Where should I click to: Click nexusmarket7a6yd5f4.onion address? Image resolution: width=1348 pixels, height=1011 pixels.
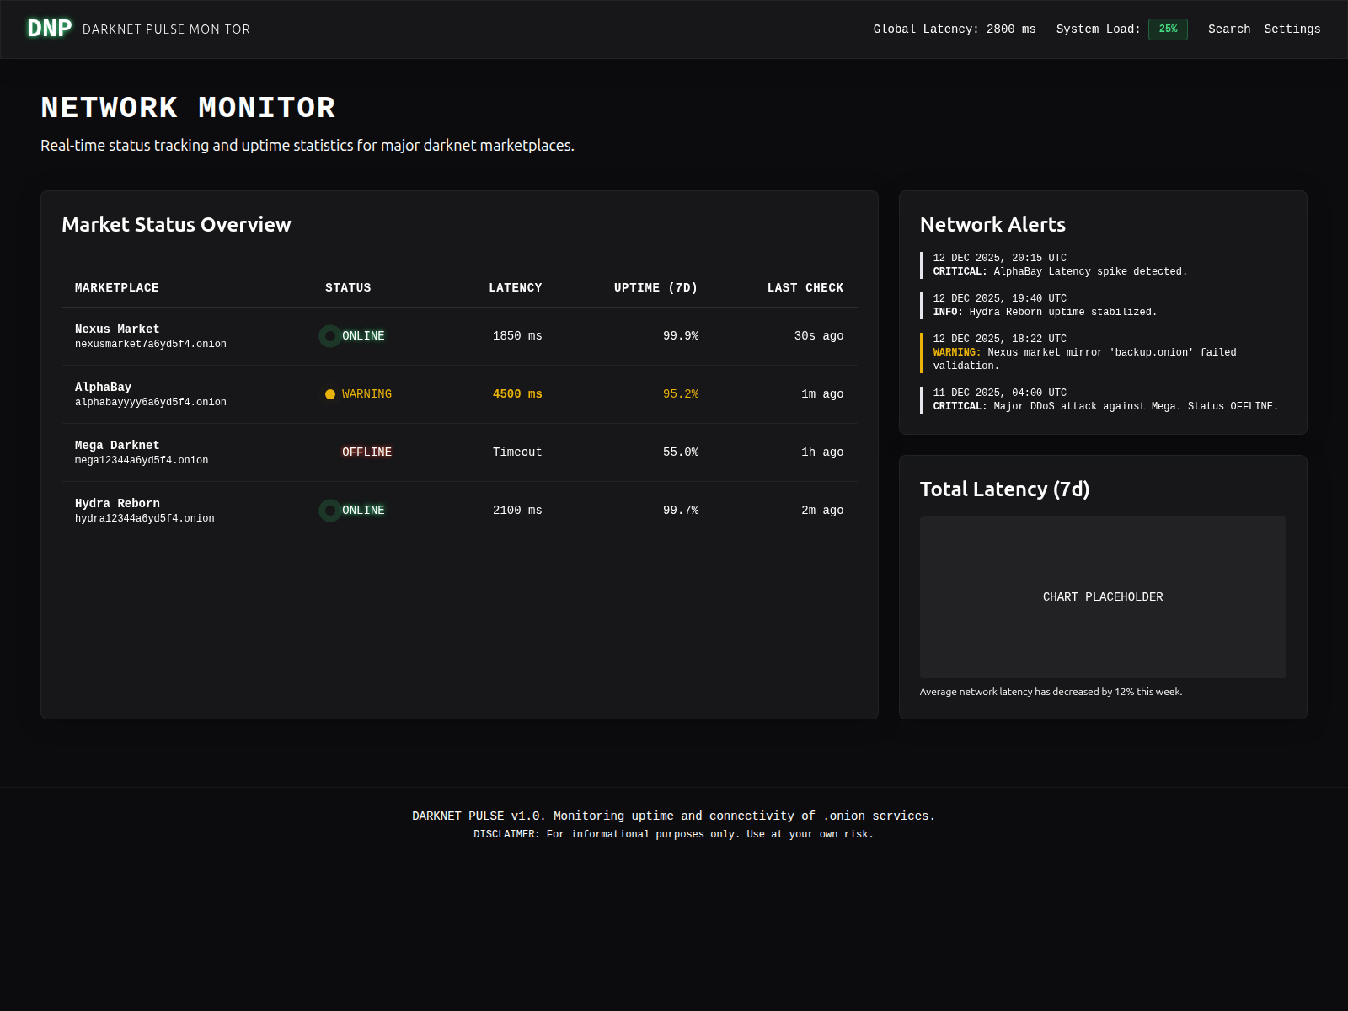click(151, 345)
